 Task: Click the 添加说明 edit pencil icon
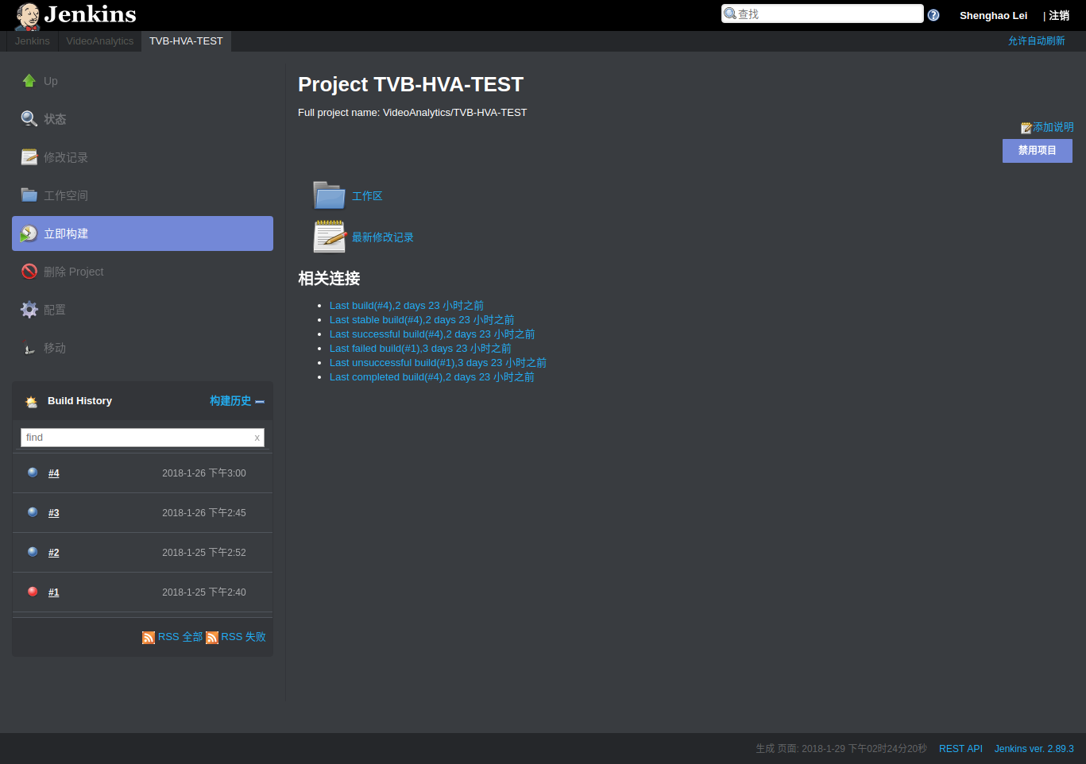pyautogui.click(x=1026, y=128)
